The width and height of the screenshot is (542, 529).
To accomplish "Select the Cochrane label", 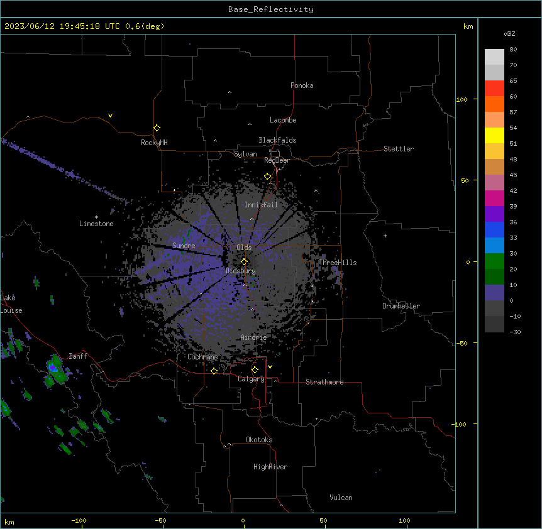I will pyautogui.click(x=202, y=357).
